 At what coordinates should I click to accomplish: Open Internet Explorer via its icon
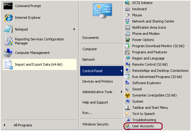tap(8, 18)
